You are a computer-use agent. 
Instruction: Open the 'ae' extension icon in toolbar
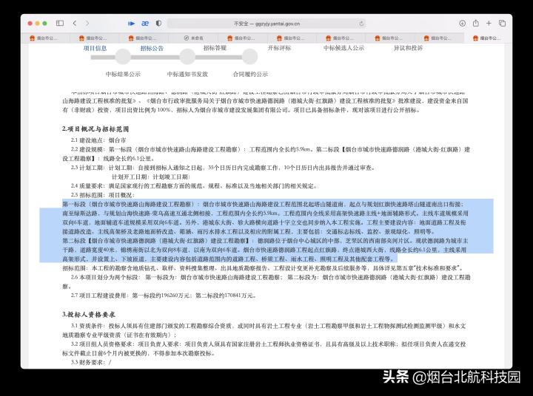pyautogui.click(x=145, y=24)
